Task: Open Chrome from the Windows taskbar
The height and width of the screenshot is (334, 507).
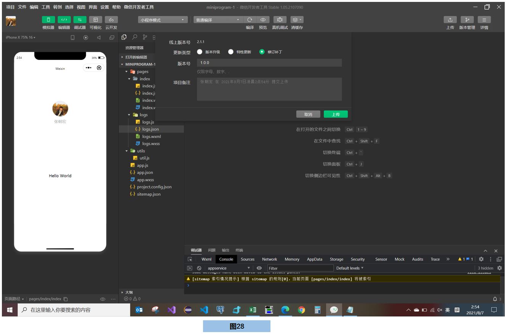Action: pos(301,310)
